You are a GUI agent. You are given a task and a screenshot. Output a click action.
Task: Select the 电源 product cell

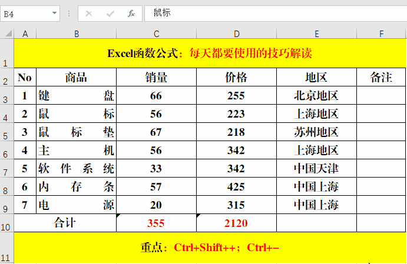(77, 205)
